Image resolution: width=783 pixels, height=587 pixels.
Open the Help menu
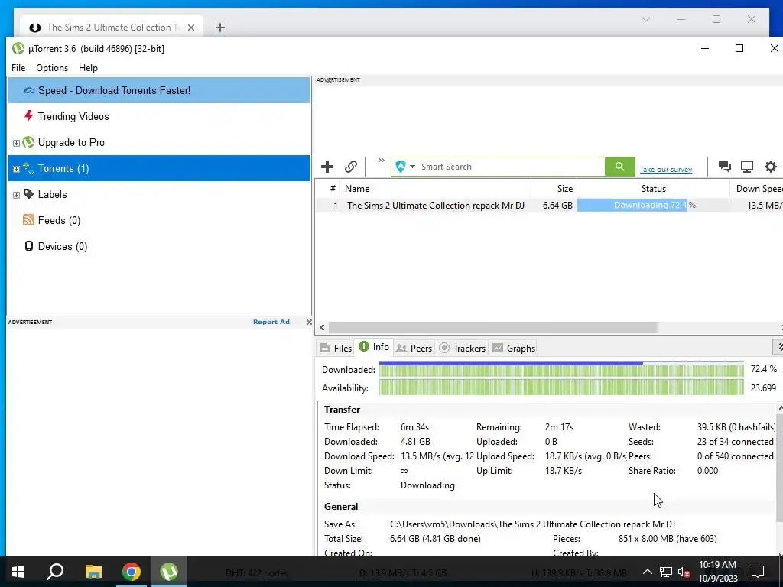point(88,68)
